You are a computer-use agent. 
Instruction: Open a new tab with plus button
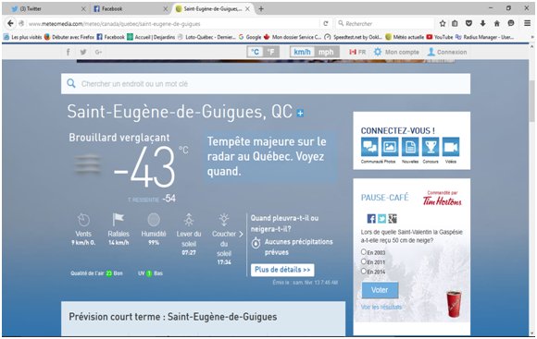[x=261, y=9]
